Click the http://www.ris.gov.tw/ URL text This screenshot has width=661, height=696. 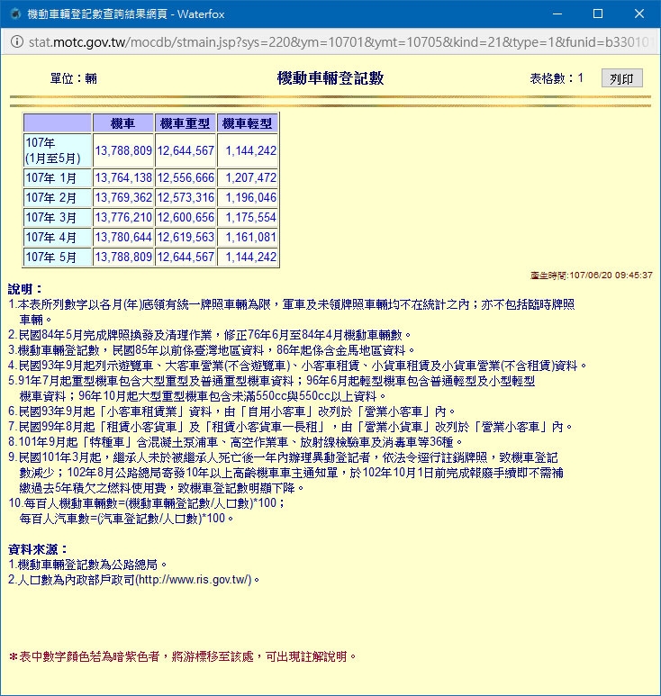tap(195, 580)
